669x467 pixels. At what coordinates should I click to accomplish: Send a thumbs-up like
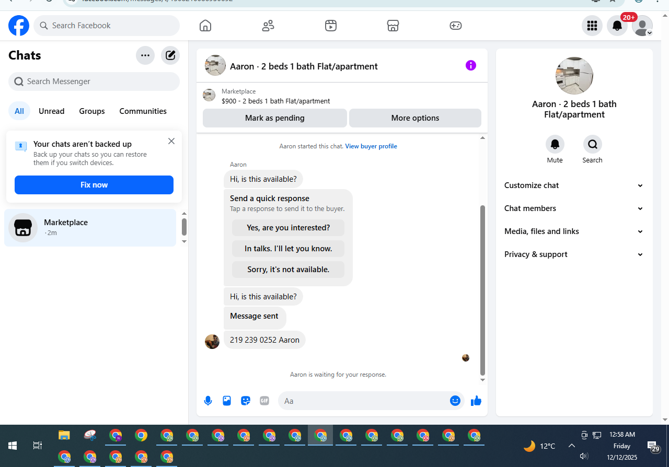tap(476, 401)
